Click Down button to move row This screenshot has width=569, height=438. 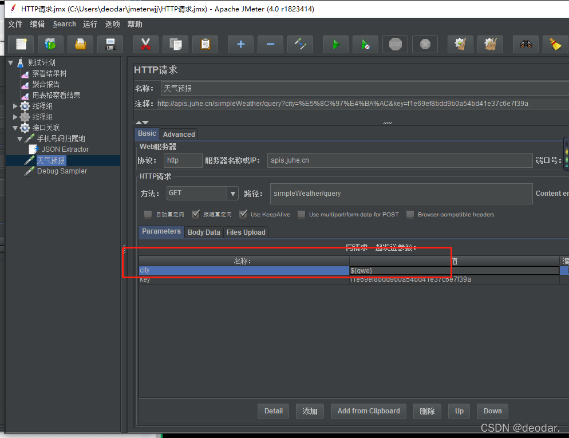[492, 411]
